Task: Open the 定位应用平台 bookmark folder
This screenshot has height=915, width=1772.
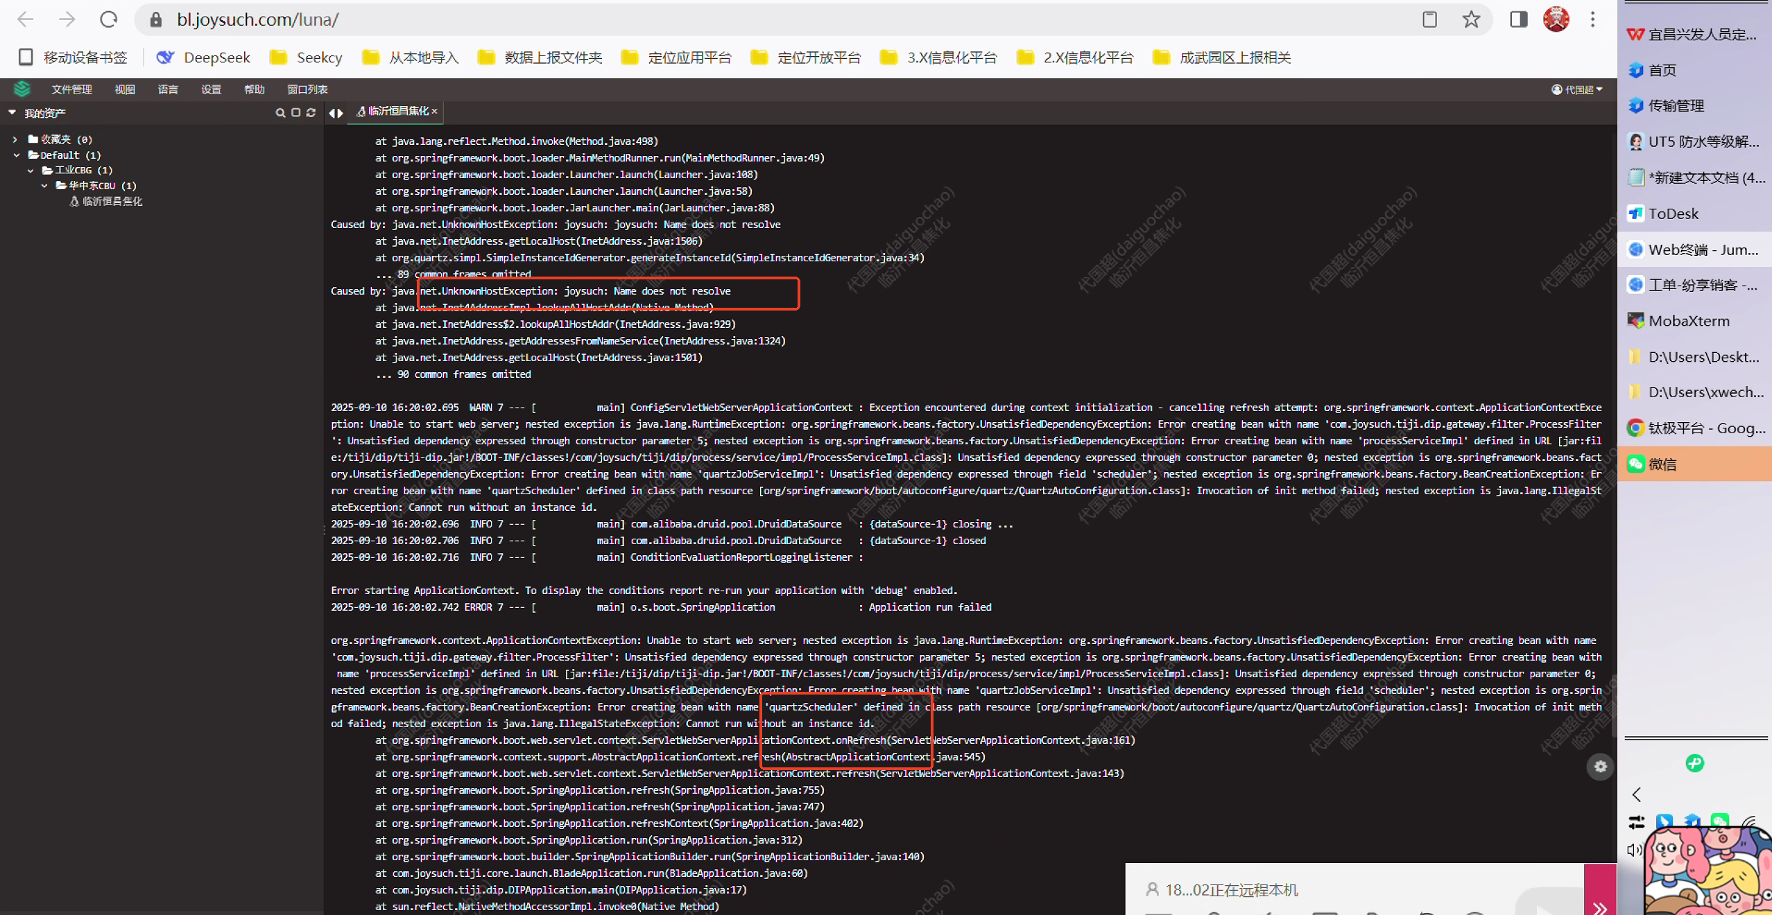Action: click(676, 58)
